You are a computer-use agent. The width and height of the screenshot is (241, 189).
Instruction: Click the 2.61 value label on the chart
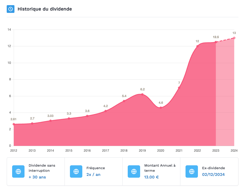click(x=13, y=119)
